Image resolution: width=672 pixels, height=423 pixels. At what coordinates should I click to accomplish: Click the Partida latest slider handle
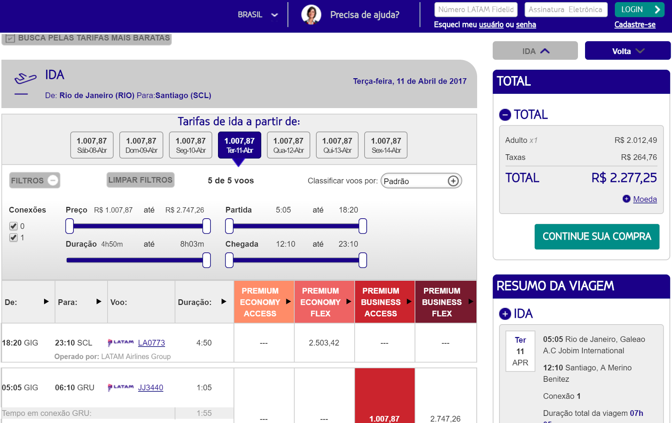tap(363, 226)
